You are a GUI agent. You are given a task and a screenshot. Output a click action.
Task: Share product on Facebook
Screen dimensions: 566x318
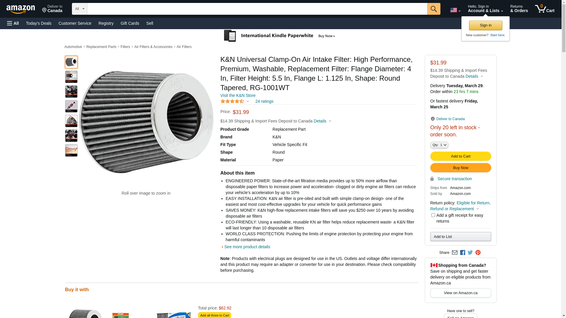coord(463,253)
